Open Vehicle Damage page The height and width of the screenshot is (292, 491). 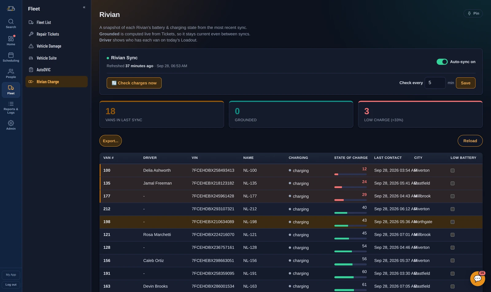coord(56,46)
